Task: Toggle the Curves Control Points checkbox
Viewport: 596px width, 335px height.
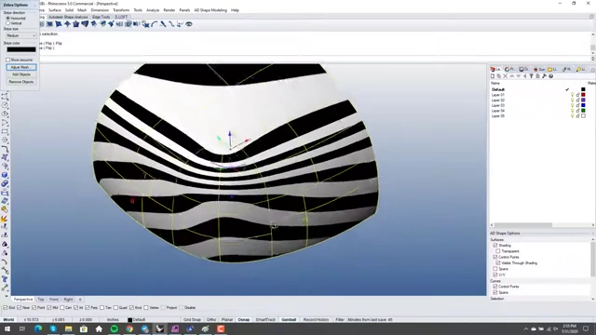Action: (495, 287)
